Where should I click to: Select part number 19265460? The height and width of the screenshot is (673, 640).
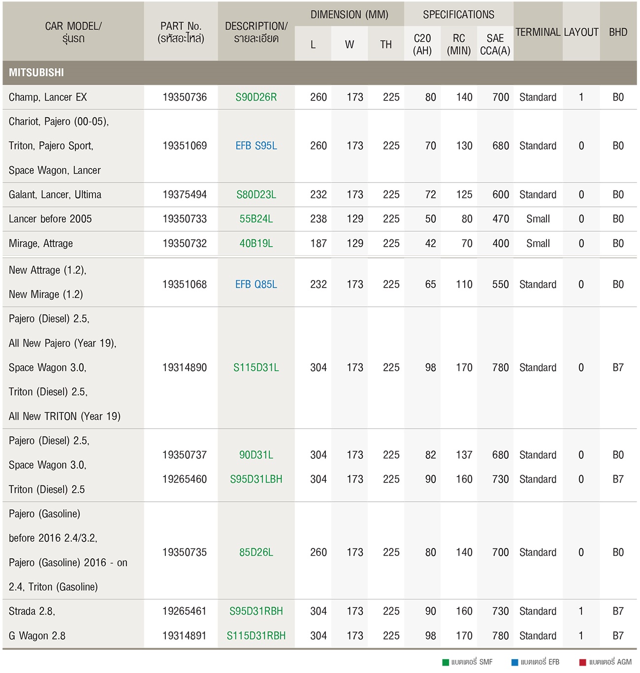185,479
